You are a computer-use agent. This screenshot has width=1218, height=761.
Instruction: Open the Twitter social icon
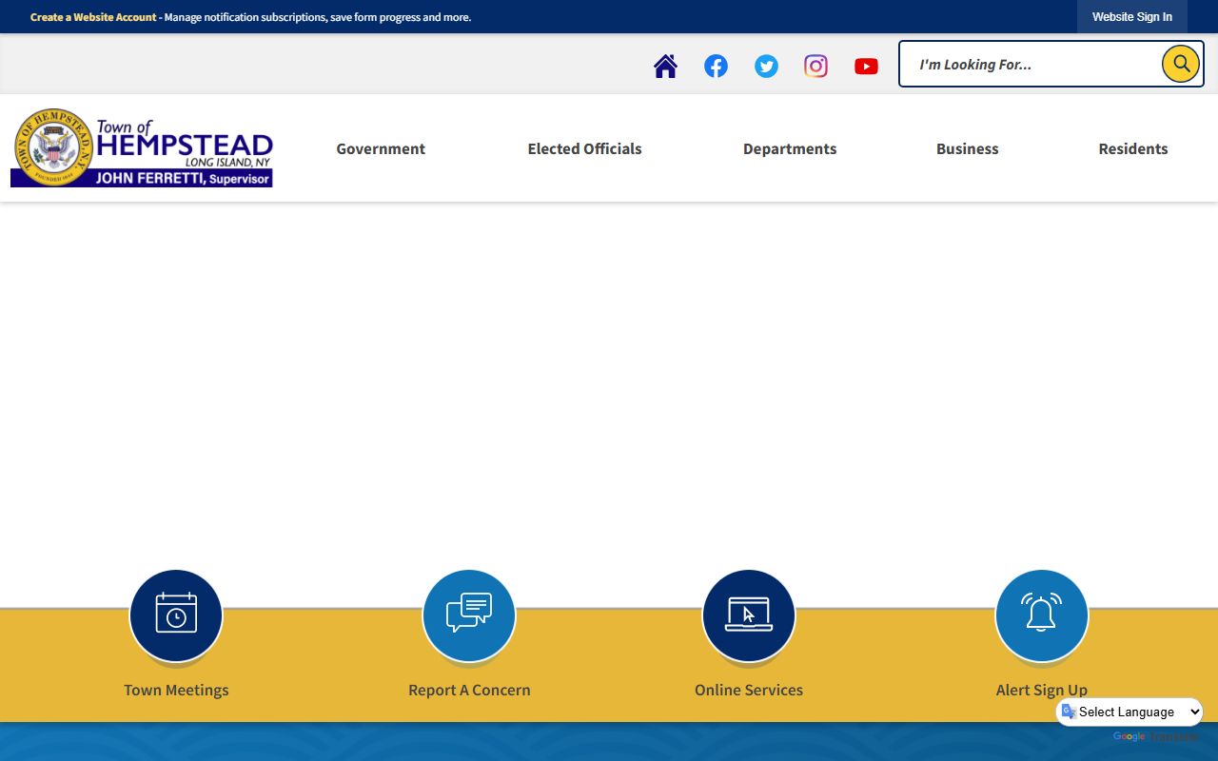[766, 66]
